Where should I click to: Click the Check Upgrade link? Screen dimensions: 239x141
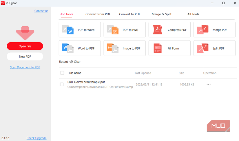pos(37,138)
